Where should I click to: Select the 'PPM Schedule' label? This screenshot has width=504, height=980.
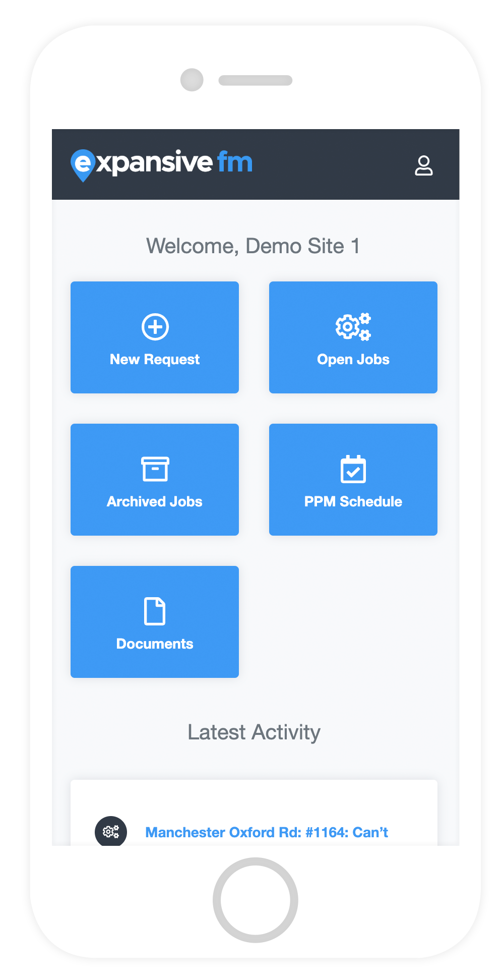coord(353,502)
